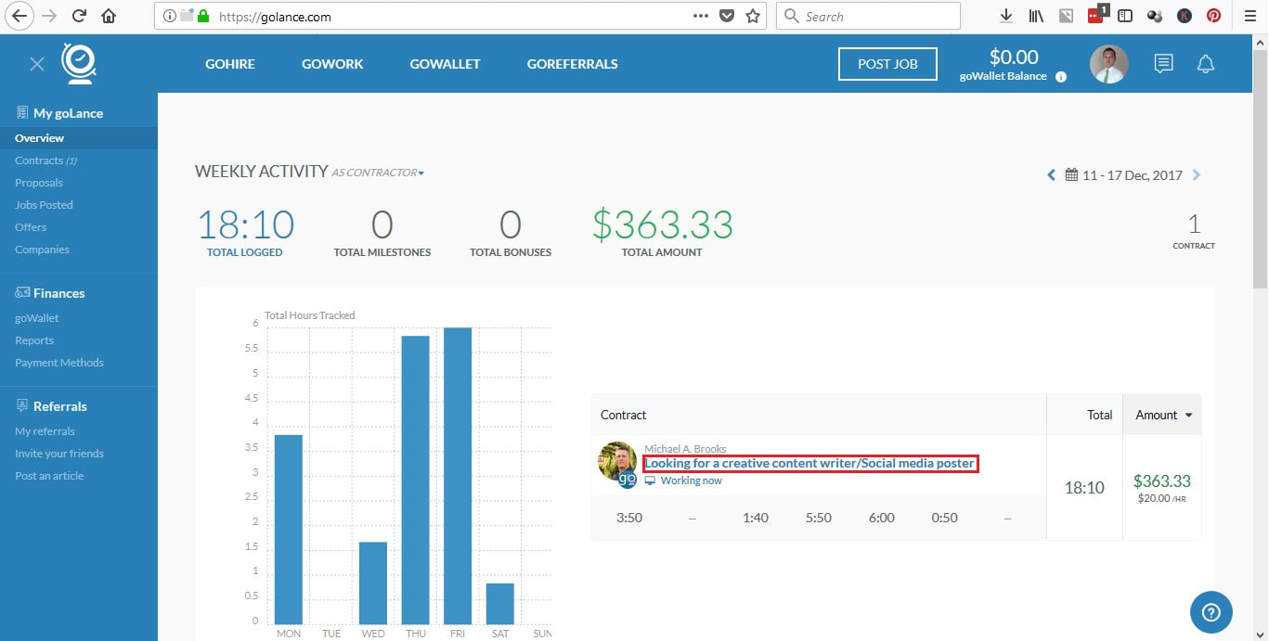The image size is (1269, 641).
Task: Click the site information icon in the URL bar
Action: (169, 16)
